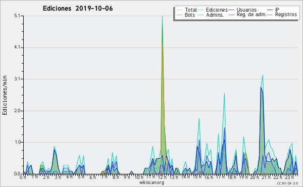Screen dimensions: 303x187
Task: Click the 'Usuarios' legend label
Action: click(x=246, y=10)
